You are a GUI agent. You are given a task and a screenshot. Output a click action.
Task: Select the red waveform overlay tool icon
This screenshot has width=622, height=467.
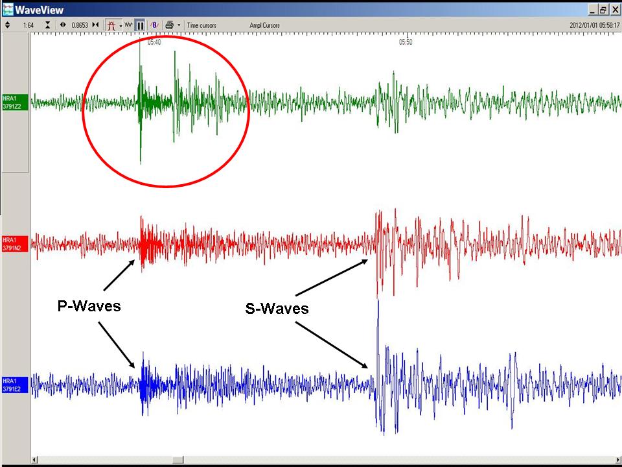(111, 25)
